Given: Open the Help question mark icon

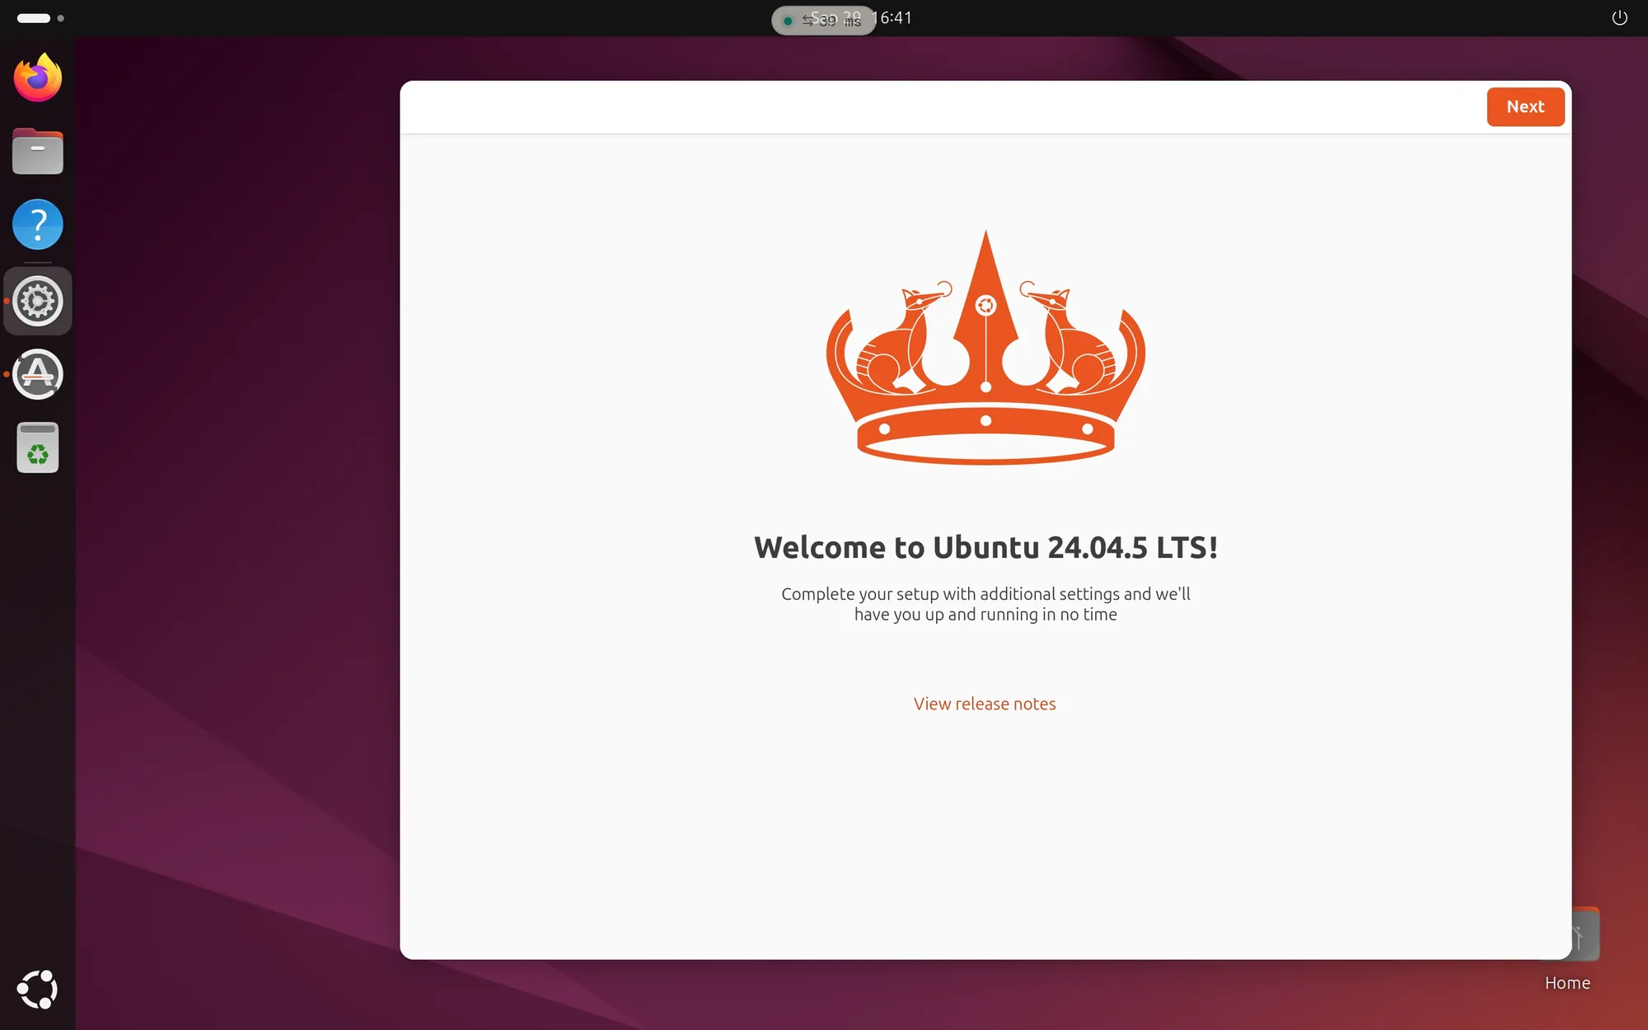Looking at the screenshot, I should click(x=38, y=224).
